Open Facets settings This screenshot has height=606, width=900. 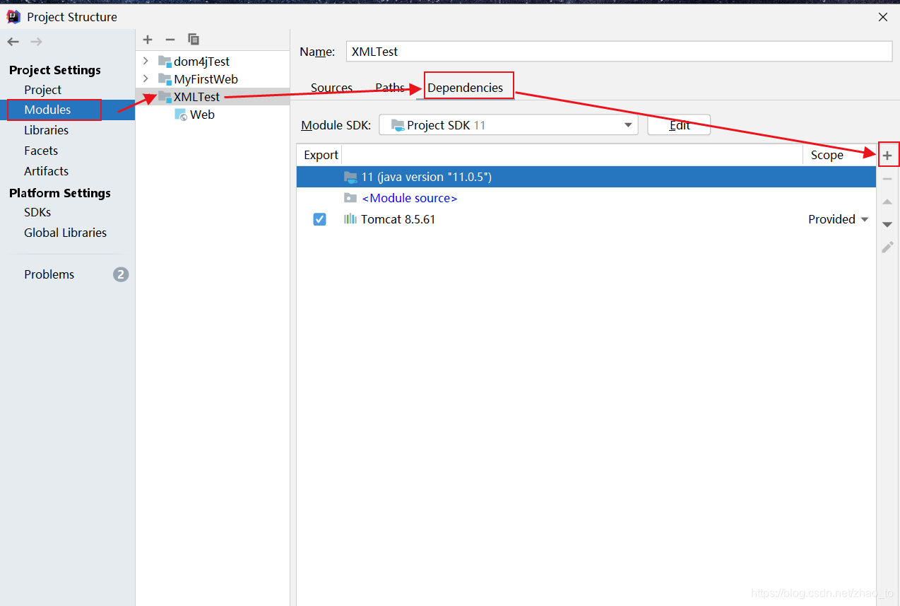41,151
